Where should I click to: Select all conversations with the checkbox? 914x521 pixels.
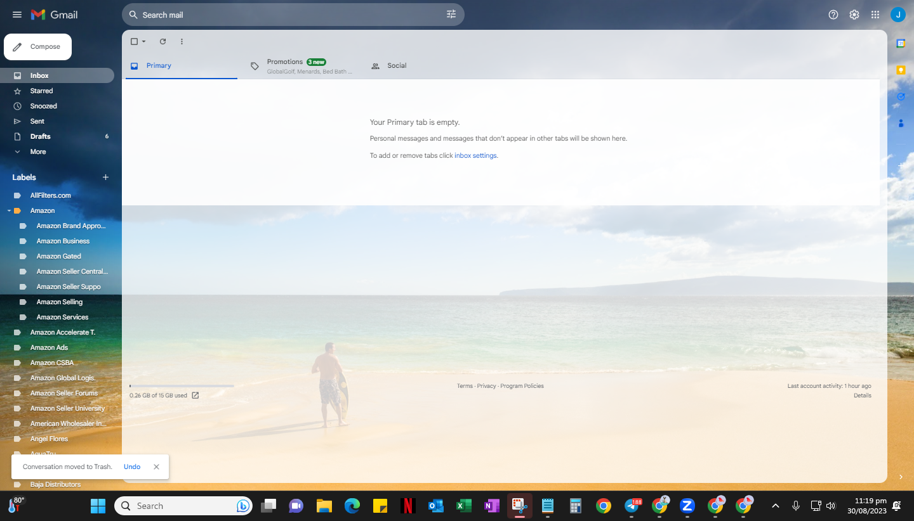[134, 42]
